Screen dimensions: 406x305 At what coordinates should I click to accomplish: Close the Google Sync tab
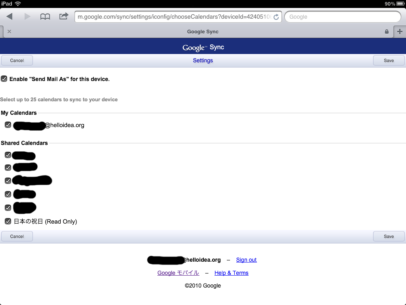click(10, 31)
